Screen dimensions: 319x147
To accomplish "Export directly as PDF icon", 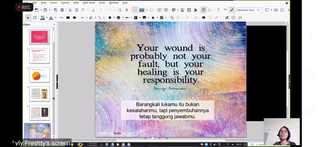I will pyautogui.click(x=56, y=10).
